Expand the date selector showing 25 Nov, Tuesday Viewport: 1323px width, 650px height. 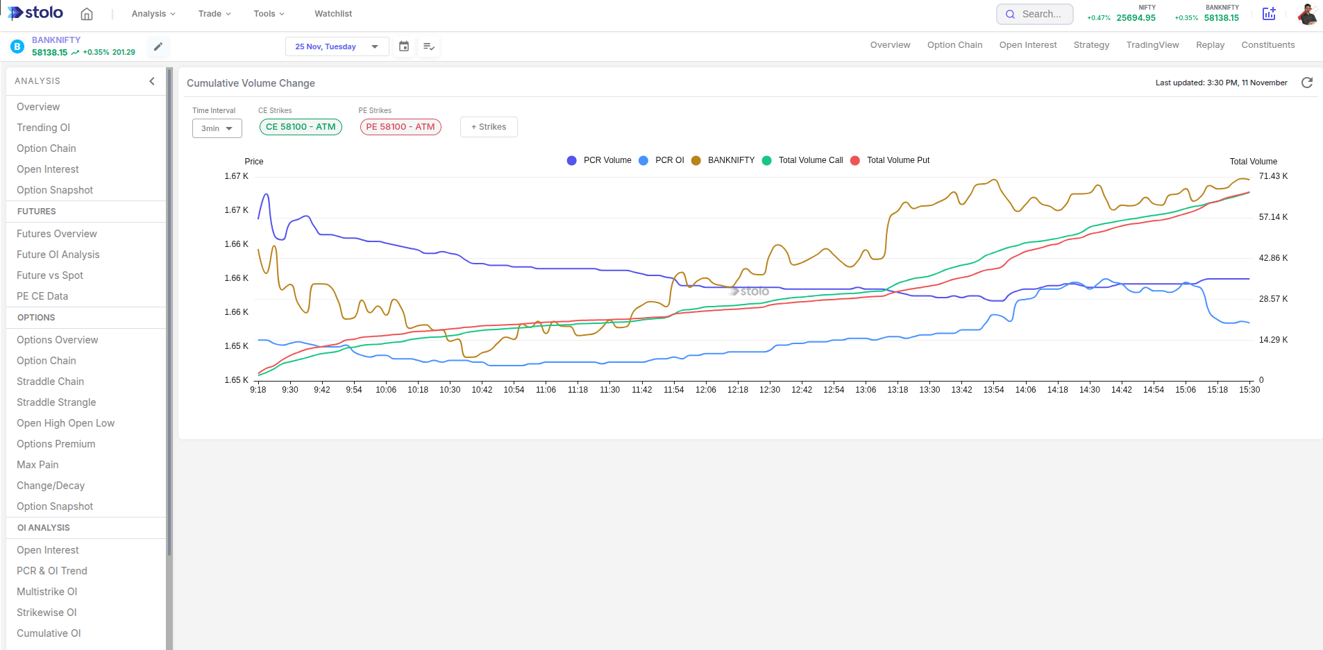(x=337, y=46)
